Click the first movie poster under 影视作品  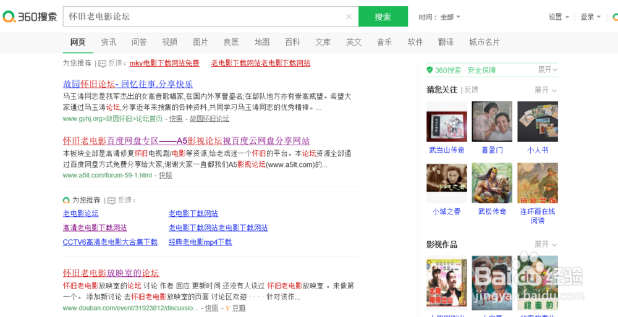(x=447, y=284)
